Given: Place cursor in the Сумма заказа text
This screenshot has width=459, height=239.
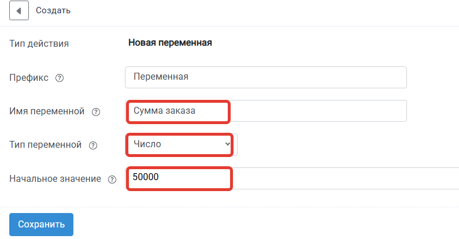Looking at the screenshot, I should (x=165, y=111).
